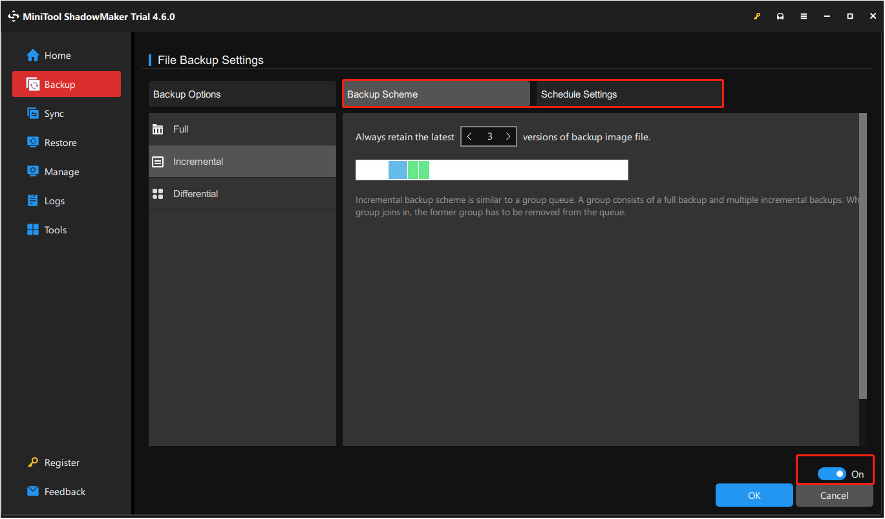Decrease retained versions with left arrow

469,136
